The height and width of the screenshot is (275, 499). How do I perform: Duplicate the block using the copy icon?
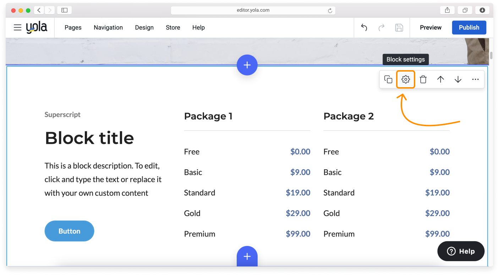point(388,79)
